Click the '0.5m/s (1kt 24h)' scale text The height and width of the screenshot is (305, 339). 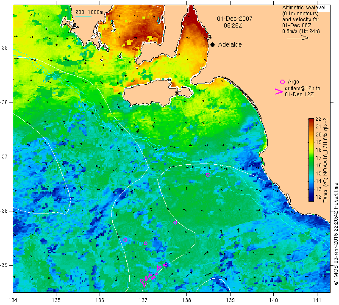point(301,31)
